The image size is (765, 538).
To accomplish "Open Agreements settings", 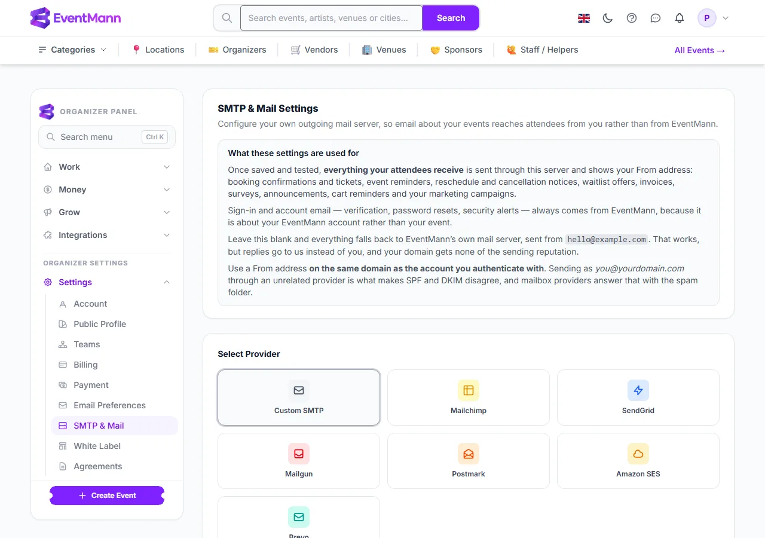I will [x=115, y=466].
